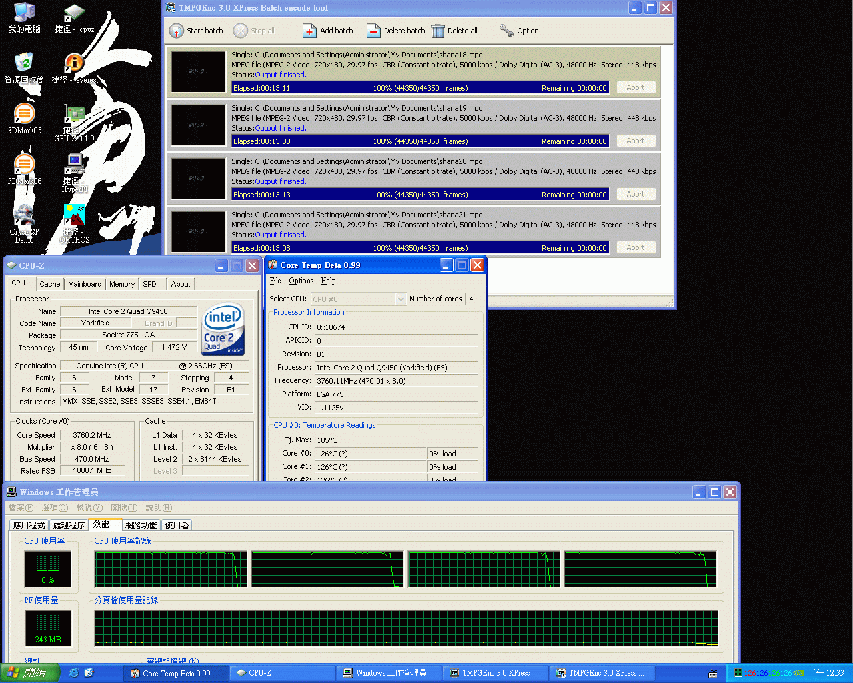Open Option in the TMPGEnc toolbar

(519, 31)
